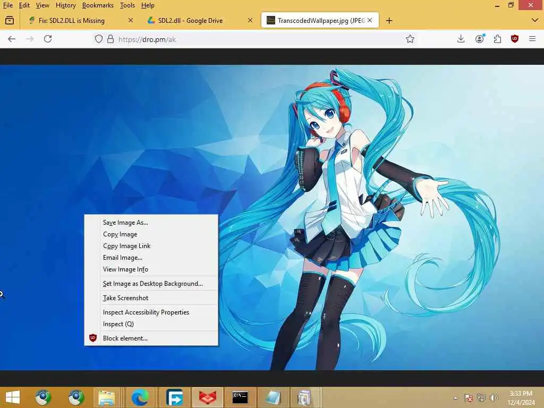Open the Bookmarks menu

(98, 5)
